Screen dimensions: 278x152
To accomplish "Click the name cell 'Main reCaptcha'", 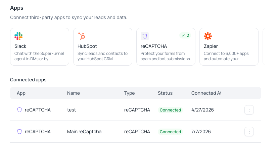I will coord(84,132).
